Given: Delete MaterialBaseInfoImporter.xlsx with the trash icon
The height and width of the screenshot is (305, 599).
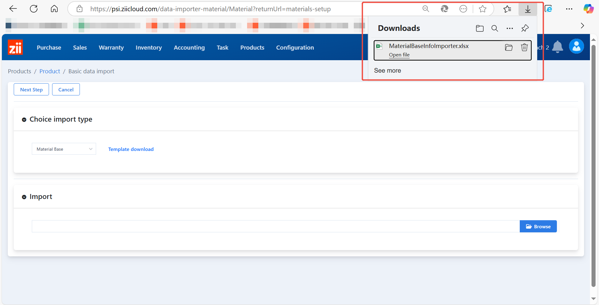Looking at the screenshot, I should [524, 47].
